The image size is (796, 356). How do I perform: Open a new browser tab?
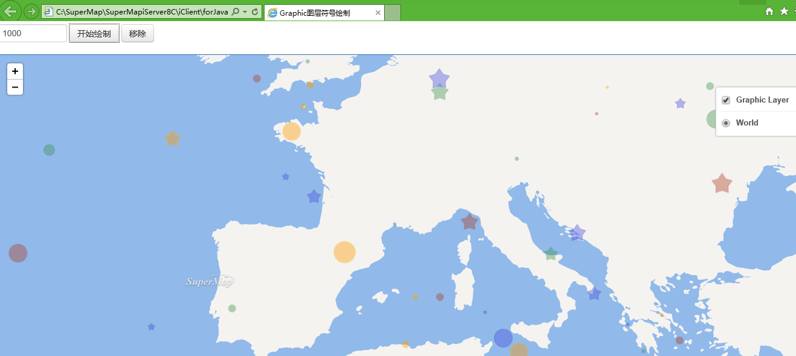click(393, 13)
